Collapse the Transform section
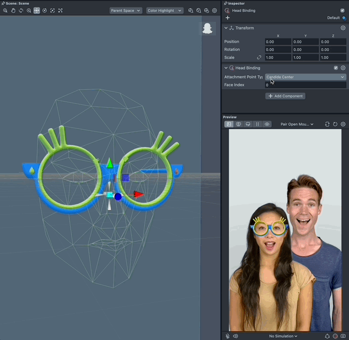The height and width of the screenshot is (340, 349). (x=226, y=28)
